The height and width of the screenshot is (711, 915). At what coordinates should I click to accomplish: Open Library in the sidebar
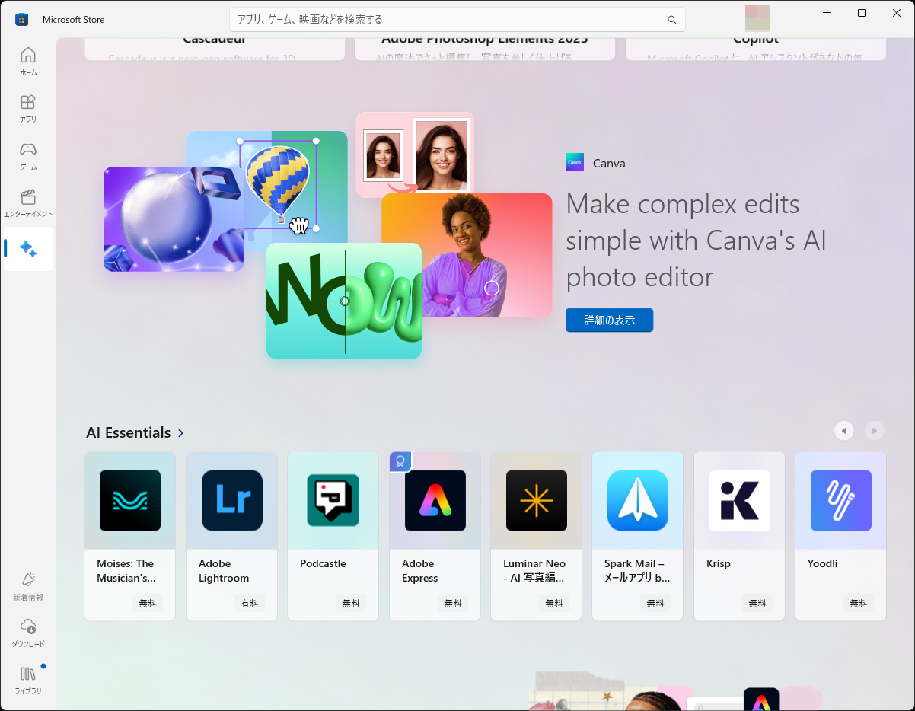click(28, 681)
